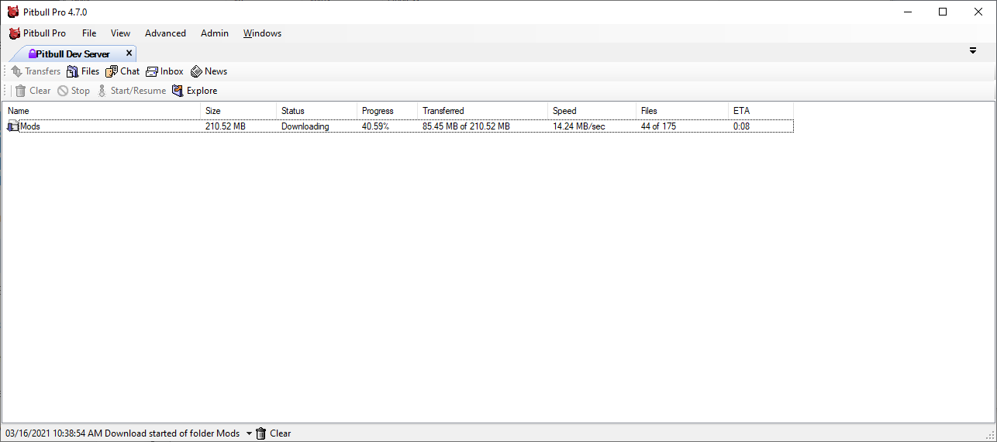Click the 14.24 MB/sec speed cell
Image resolution: width=997 pixels, height=442 pixels.
[579, 126]
